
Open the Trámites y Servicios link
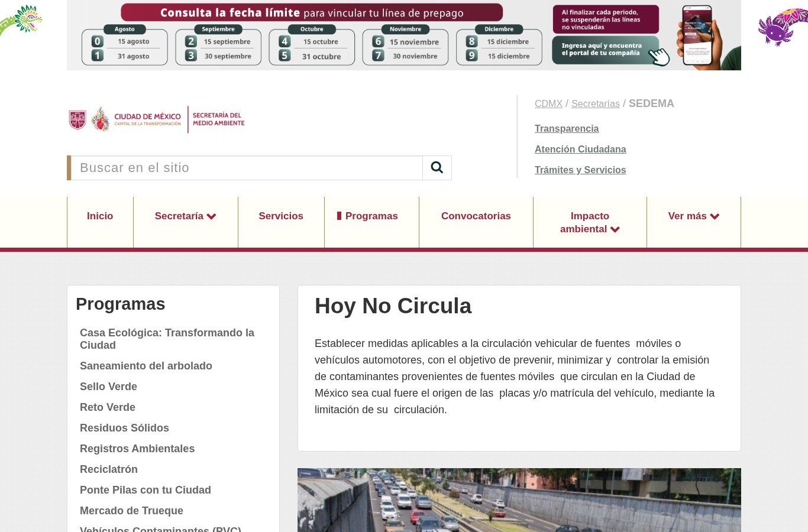pos(580,170)
